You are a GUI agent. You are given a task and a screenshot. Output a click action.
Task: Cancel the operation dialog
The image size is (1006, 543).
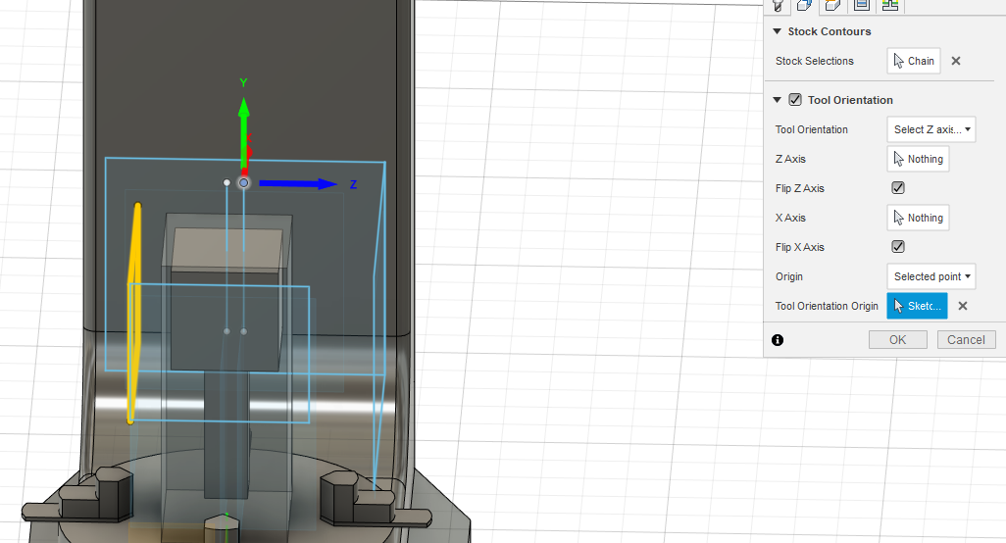pos(966,340)
